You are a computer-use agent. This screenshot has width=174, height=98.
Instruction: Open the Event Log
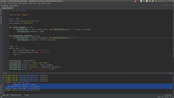168,95
